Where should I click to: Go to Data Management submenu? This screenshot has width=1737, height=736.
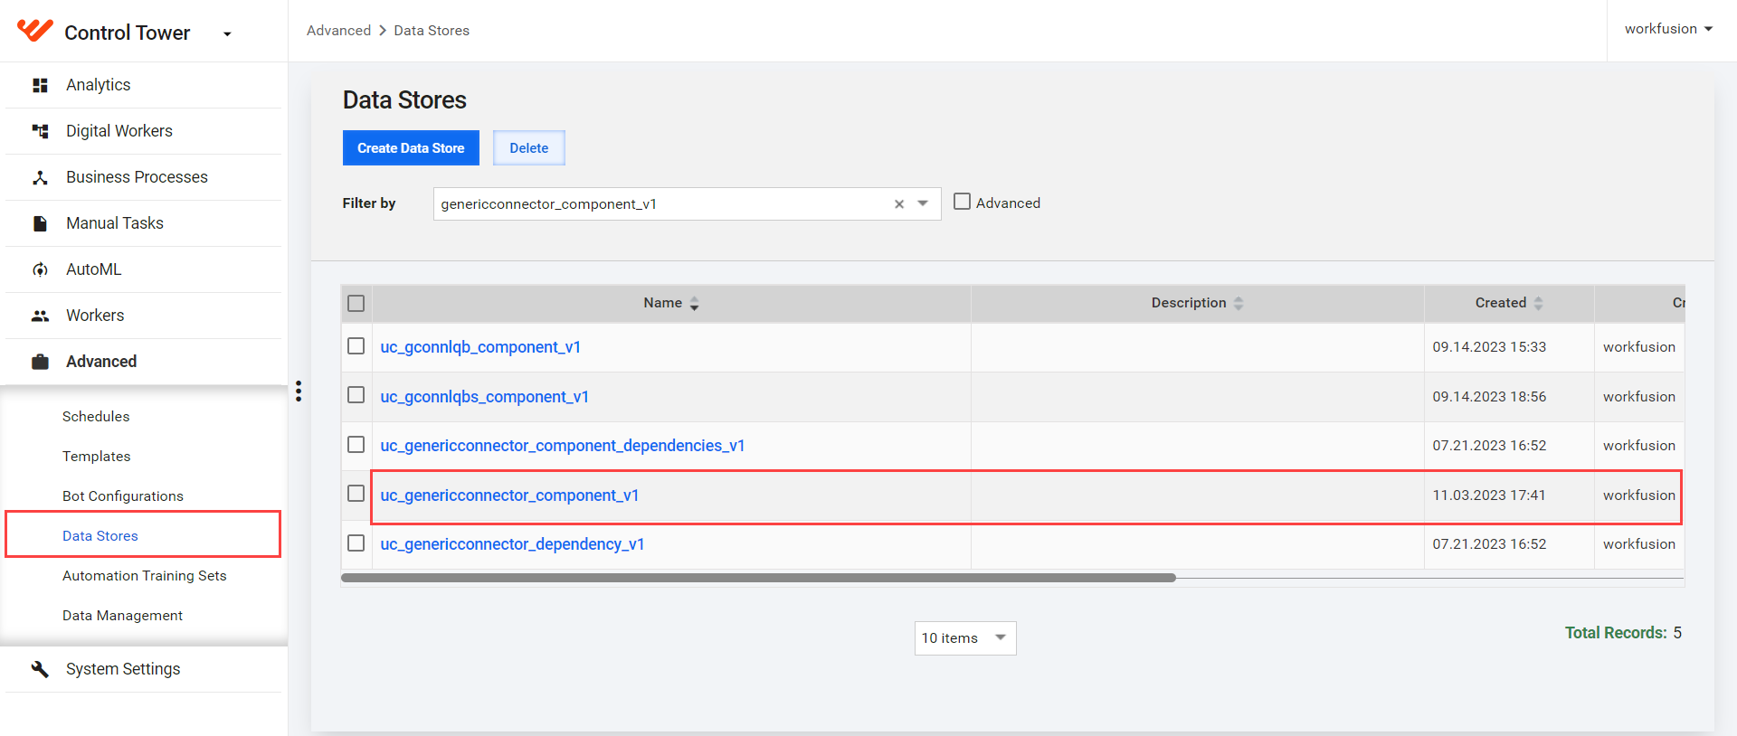point(123,616)
